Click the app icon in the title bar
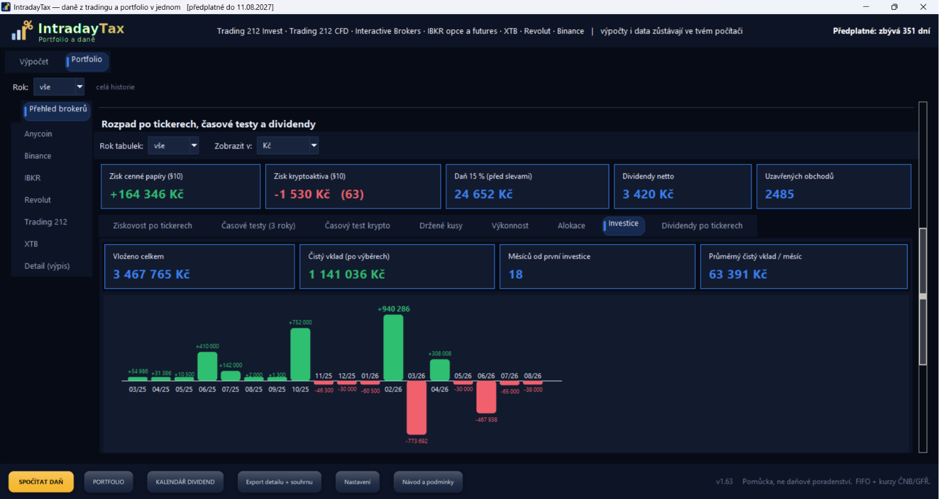This screenshot has height=499, width=939. tap(6, 7)
